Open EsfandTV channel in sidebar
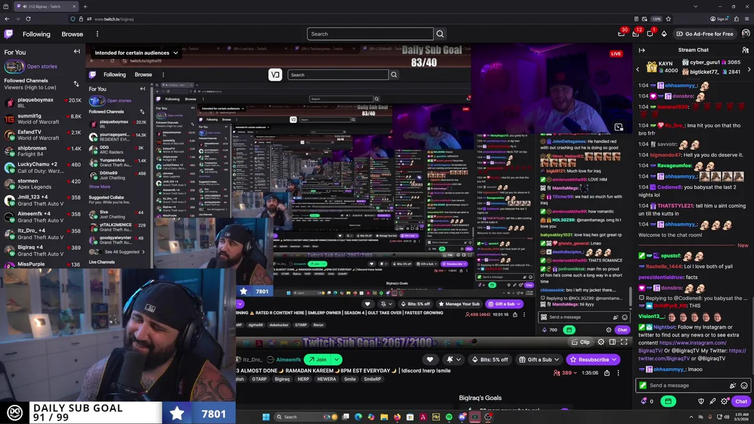This screenshot has width=754, height=424. (x=42, y=135)
